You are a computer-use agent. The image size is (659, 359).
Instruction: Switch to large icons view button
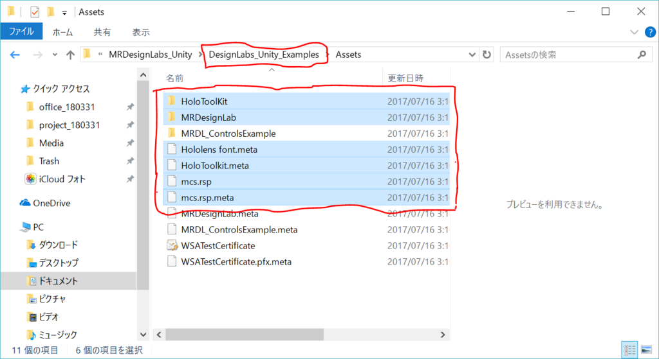click(x=646, y=350)
